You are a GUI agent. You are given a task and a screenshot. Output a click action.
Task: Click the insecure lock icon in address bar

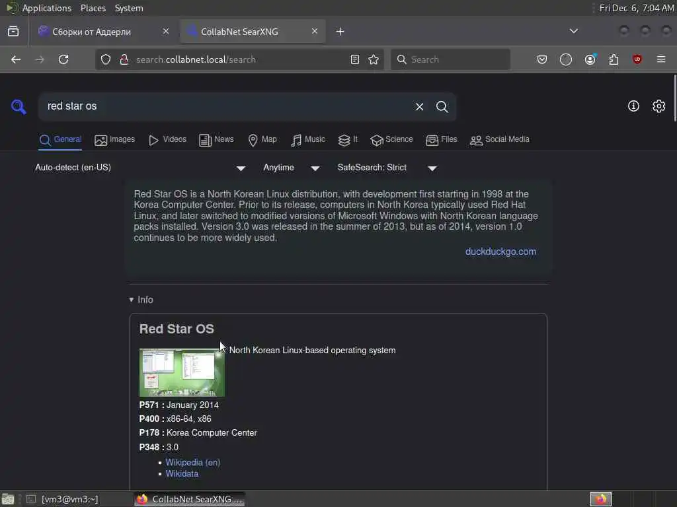point(124,59)
